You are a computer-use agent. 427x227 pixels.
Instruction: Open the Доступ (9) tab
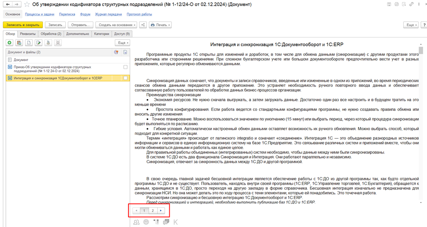click(122, 34)
